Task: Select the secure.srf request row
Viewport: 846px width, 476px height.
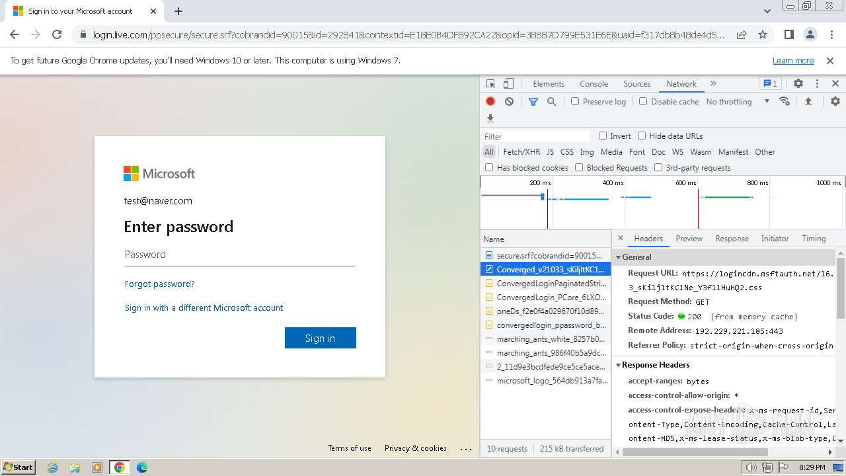Action: pos(546,255)
